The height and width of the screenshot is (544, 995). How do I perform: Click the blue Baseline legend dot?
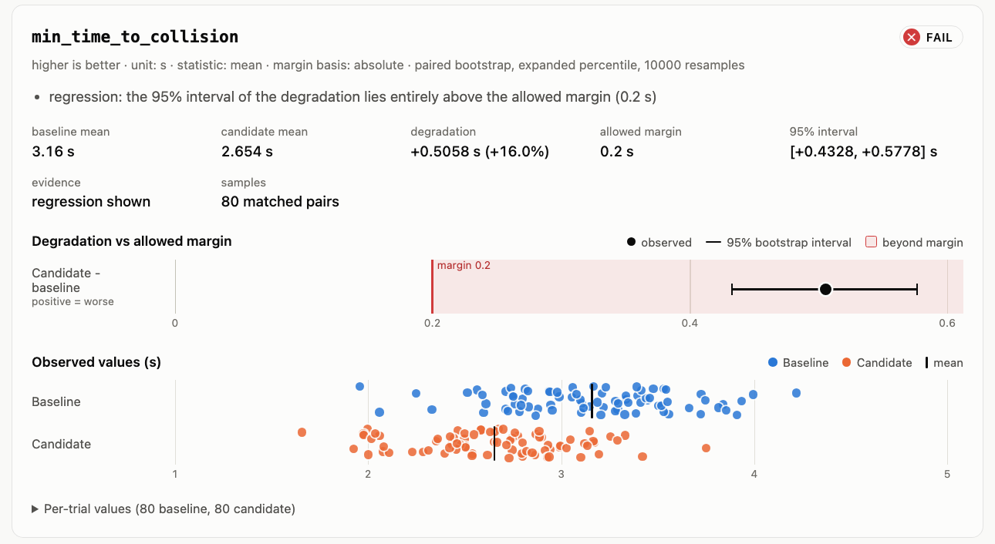pos(773,363)
